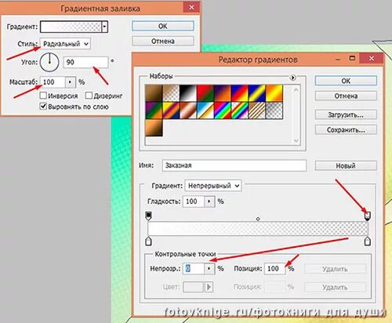The height and width of the screenshot is (323, 392).
Task: Select the right opacity stop above gradient bar
Action: [368, 216]
